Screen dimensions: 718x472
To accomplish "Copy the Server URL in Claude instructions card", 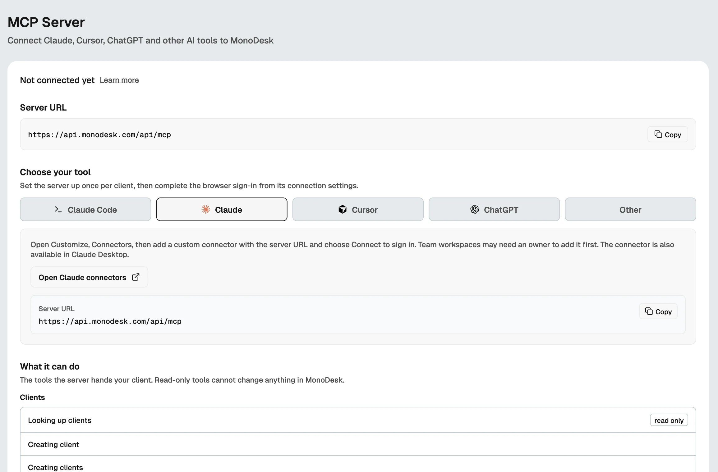I will coord(658,311).
